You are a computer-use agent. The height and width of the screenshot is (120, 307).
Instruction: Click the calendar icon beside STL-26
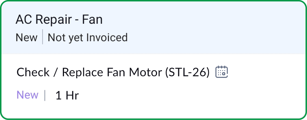point(222,72)
